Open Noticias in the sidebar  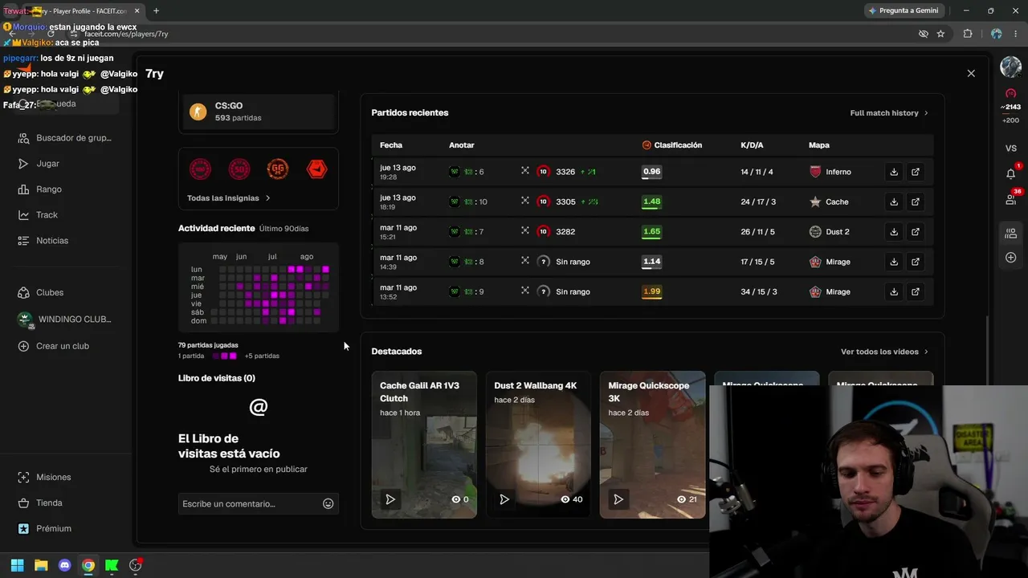(64, 241)
